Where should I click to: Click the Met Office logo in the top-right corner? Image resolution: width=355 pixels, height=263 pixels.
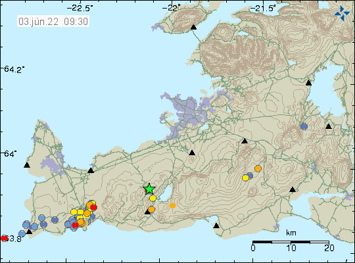[342, 13]
